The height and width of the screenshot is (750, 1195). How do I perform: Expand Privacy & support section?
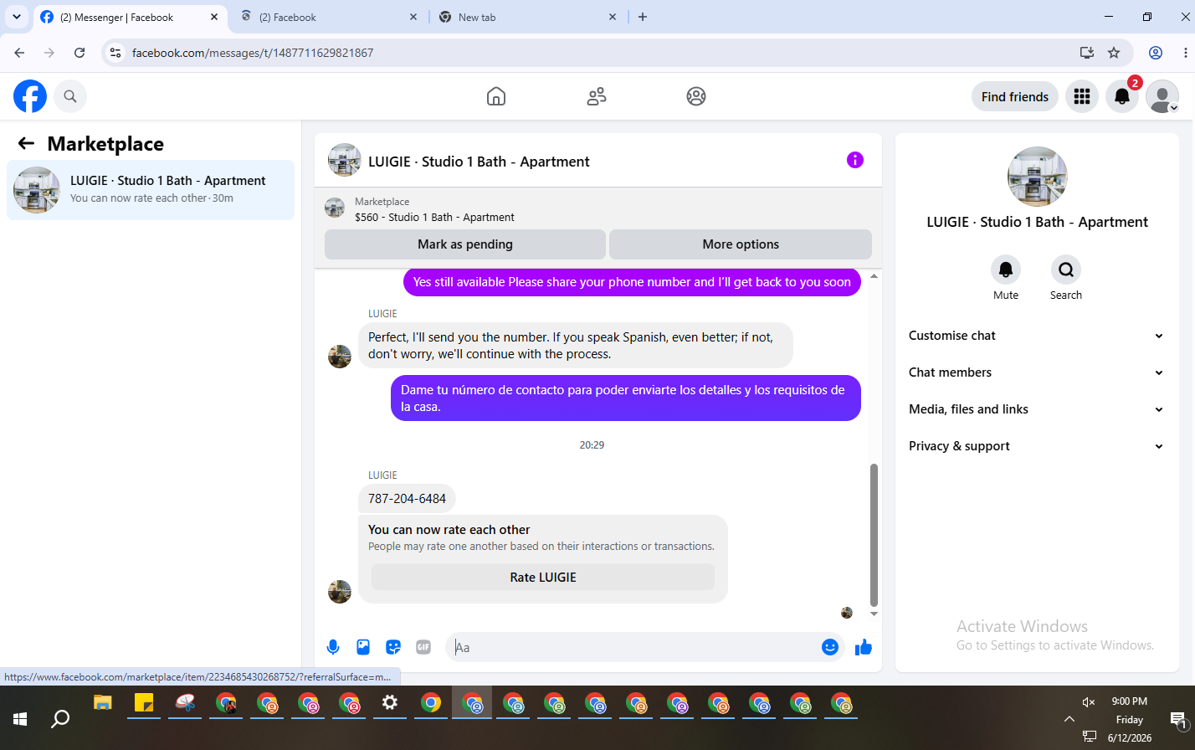pos(1037,446)
